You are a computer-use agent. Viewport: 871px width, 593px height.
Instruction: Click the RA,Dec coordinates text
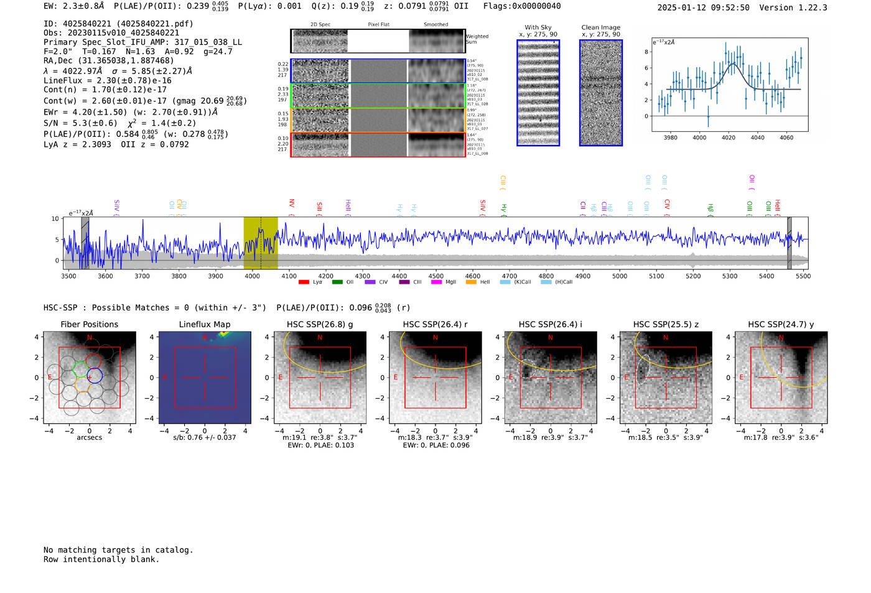point(109,60)
